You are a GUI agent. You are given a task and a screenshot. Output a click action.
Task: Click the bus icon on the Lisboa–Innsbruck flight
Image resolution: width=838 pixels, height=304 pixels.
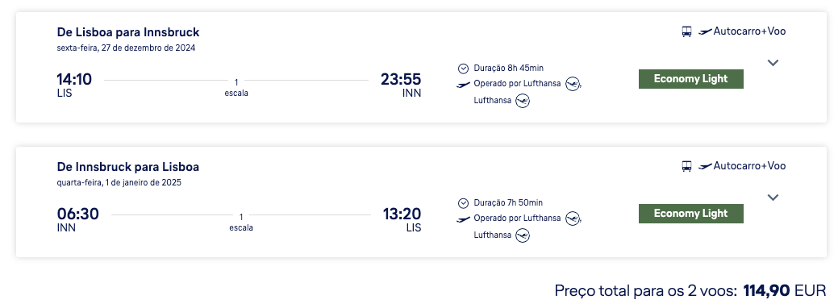tap(686, 31)
